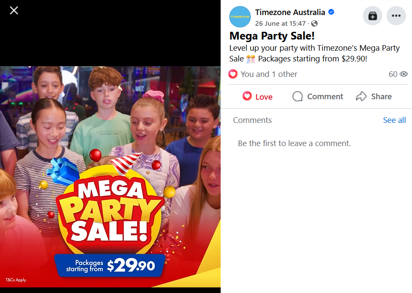The width and height of the screenshot is (412, 293).
Task: Click the views eye icon
Action: pyautogui.click(x=403, y=74)
